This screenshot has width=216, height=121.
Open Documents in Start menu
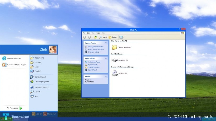click(37, 58)
